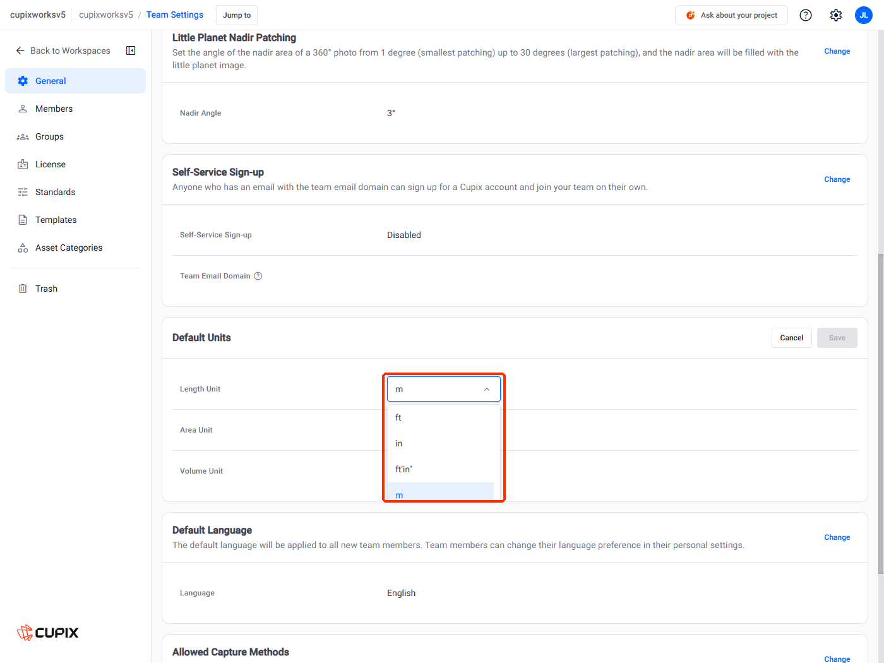The height and width of the screenshot is (663, 884).
Task: Click Ask about your project button
Action: pyautogui.click(x=731, y=15)
